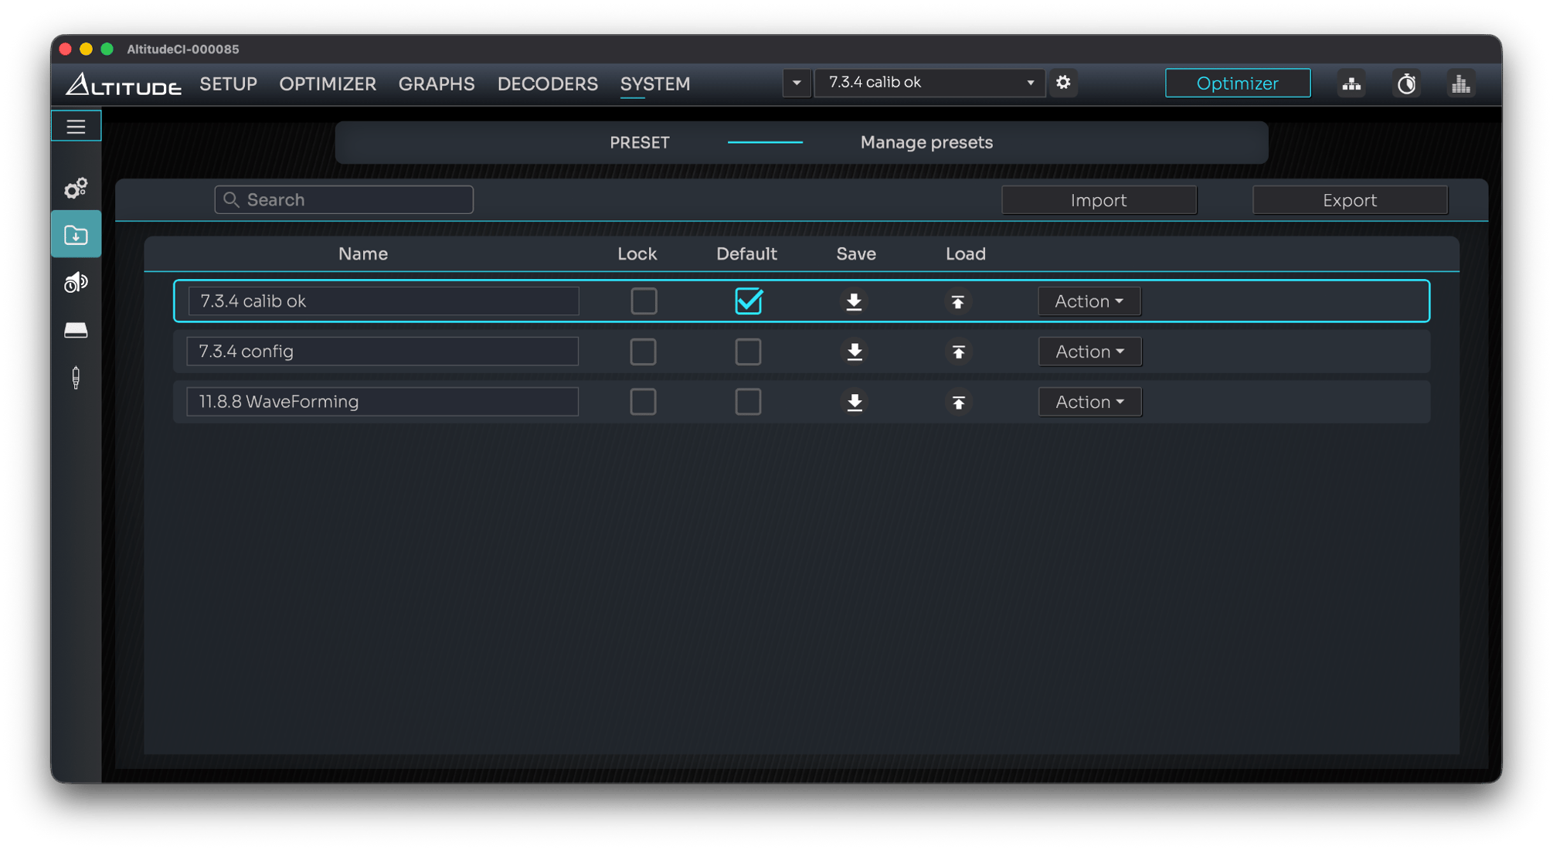Open the microphone sidebar icon

pos(76,378)
